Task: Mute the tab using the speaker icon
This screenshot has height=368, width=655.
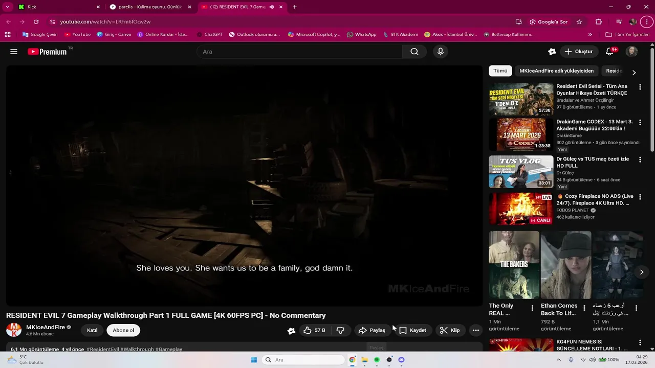Action: click(x=272, y=7)
